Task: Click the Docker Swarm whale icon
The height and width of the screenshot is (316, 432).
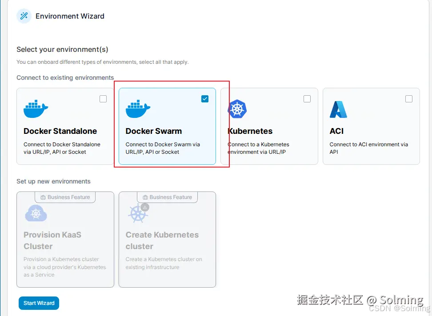Action: pos(138,109)
